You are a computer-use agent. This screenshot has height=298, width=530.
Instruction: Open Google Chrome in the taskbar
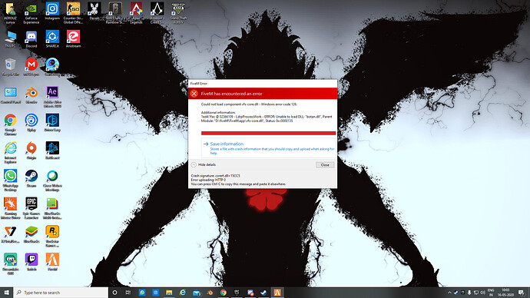click(223, 293)
